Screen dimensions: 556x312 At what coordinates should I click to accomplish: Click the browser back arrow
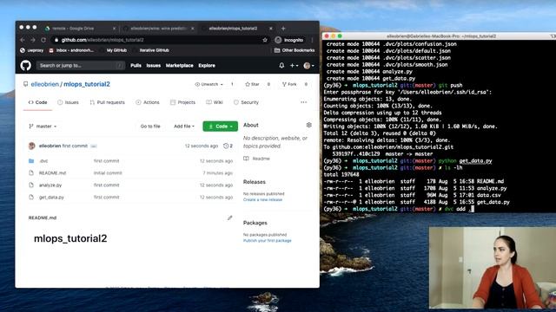coord(23,40)
